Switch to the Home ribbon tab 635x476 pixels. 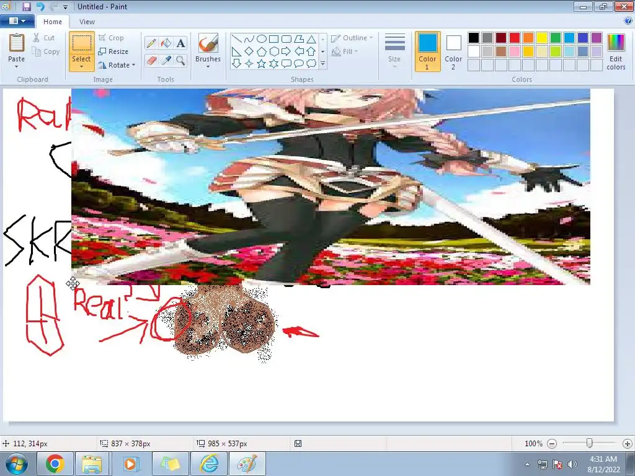click(x=53, y=22)
